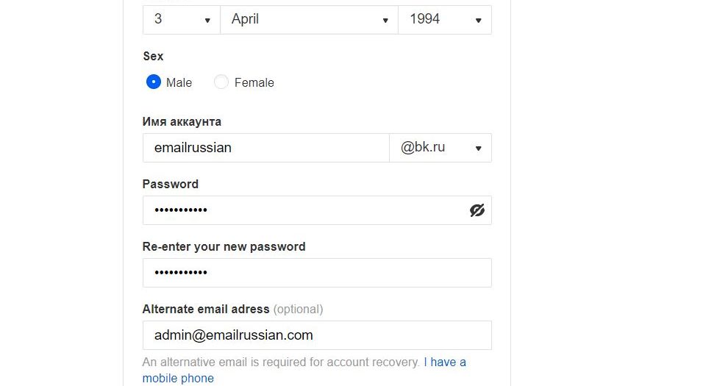Open the 'I have a mobile phone' link
Screen dimensions: 717x386
coord(304,370)
